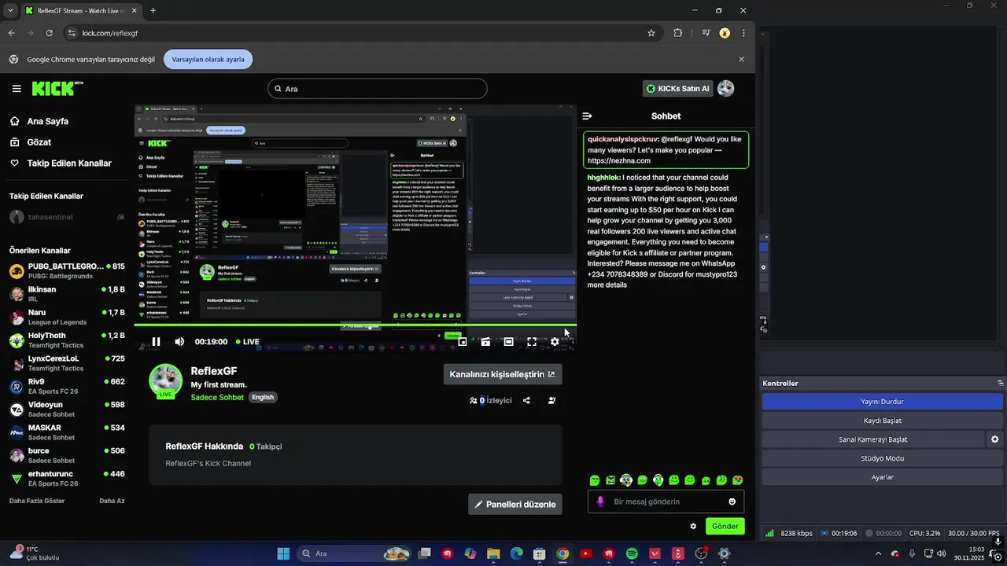Viewport: 1007px width, 566px height.
Task: Open Chrome extensions puzzle icon
Action: [678, 33]
